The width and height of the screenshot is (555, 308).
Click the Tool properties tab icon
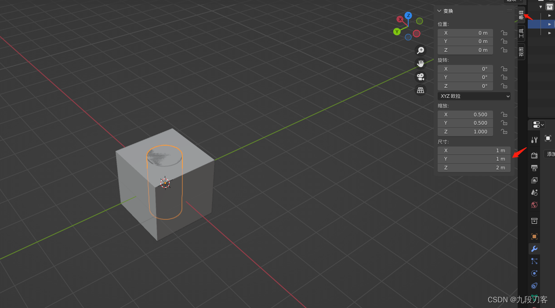[534, 139]
